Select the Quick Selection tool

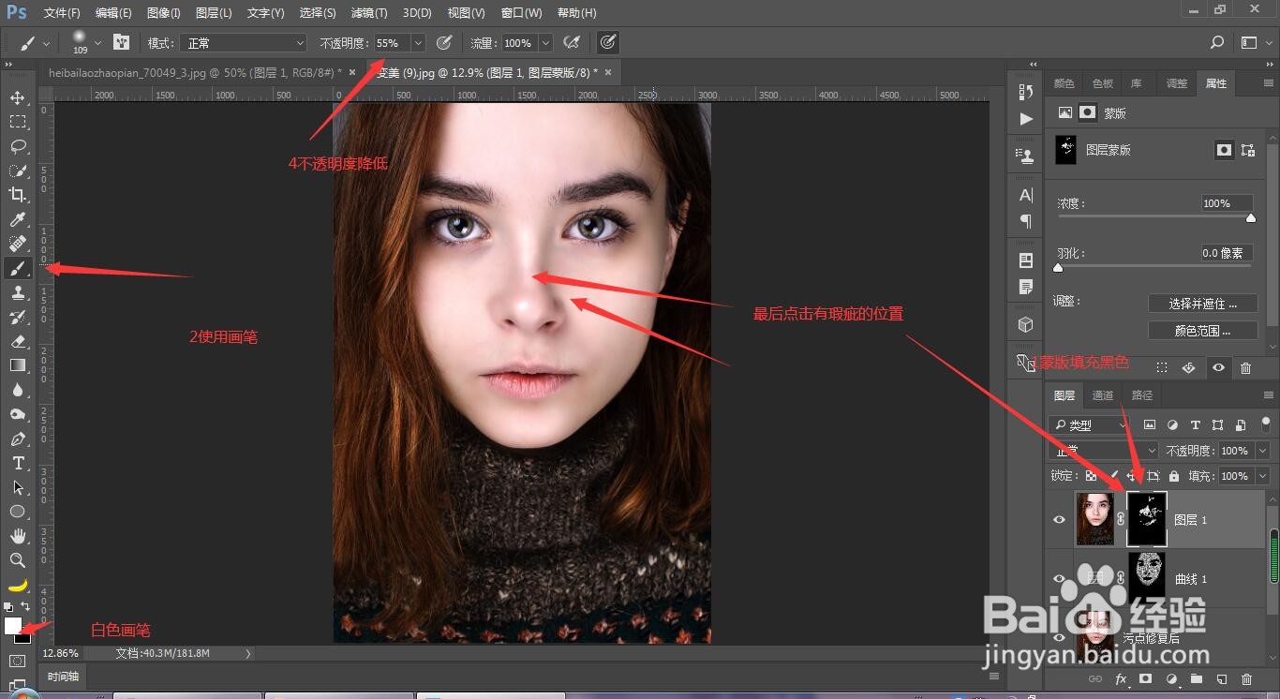click(18, 171)
